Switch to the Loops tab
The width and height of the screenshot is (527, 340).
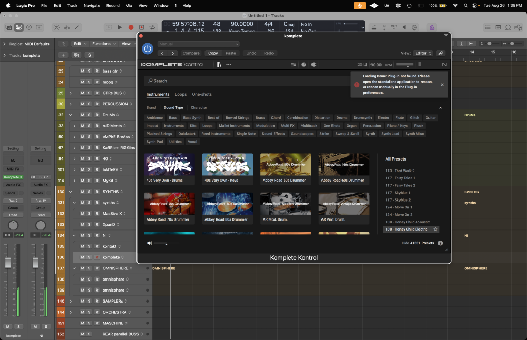pyautogui.click(x=180, y=94)
